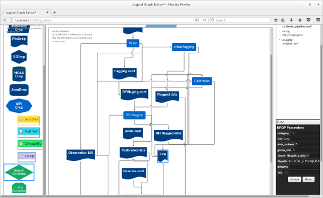
Task: Click the palette vertical scrollbar
Action: tap(44, 130)
